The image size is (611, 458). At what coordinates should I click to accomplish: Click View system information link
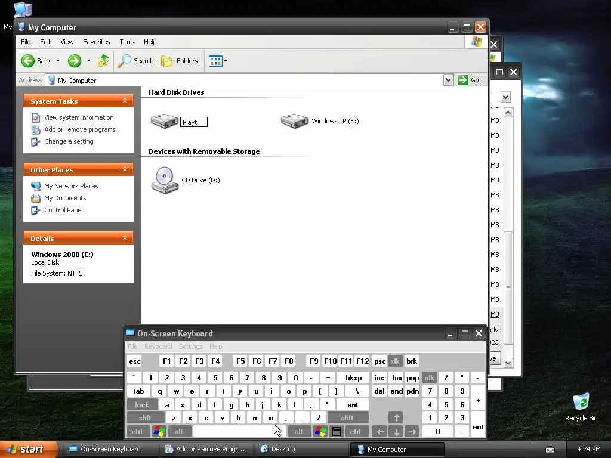[x=79, y=117]
